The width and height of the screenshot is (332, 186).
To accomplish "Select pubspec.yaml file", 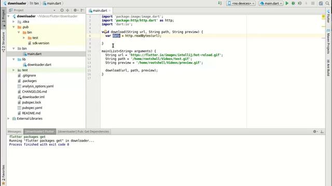I will click(32, 108).
